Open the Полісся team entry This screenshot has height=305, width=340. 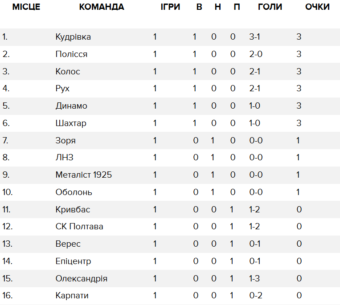pos(71,54)
